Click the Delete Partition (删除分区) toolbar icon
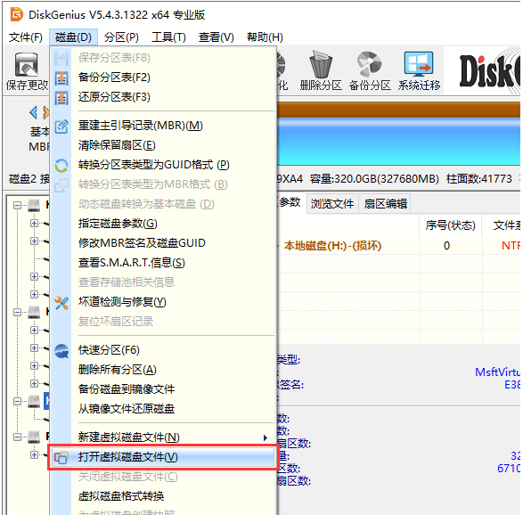The image size is (523, 515). point(321,71)
